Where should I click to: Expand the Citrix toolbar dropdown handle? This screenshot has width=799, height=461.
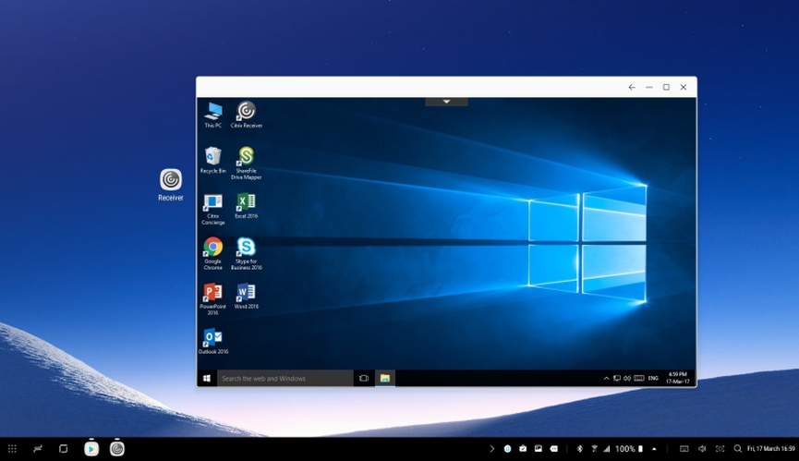coord(446,102)
